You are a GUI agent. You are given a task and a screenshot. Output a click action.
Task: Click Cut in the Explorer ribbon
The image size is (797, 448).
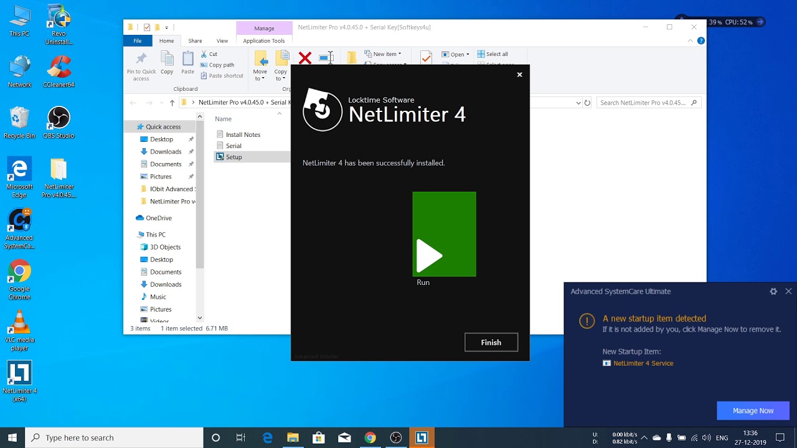[x=209, y=54]
